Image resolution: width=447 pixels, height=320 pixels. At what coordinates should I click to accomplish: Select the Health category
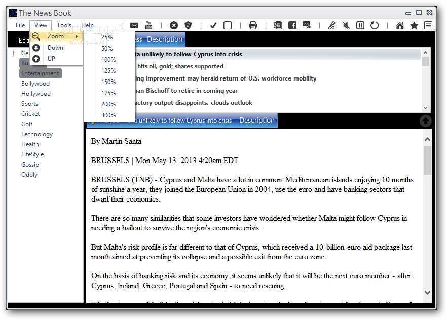(x=30, y=144)
